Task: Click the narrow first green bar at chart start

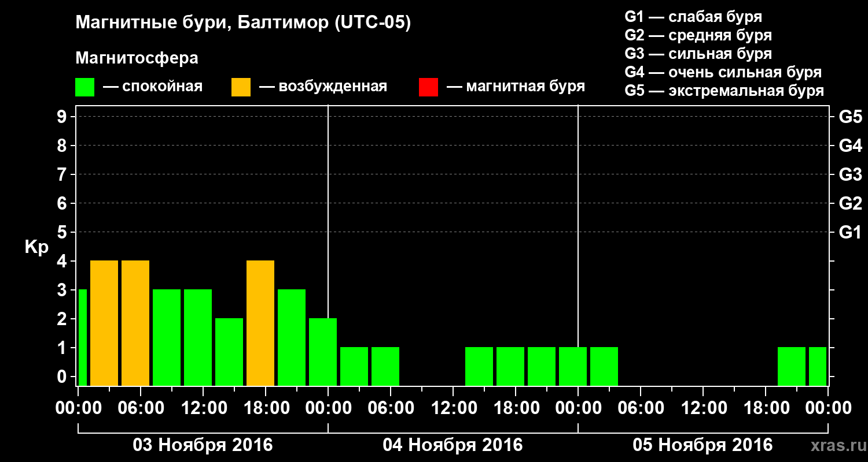Action: coord(82,337)
